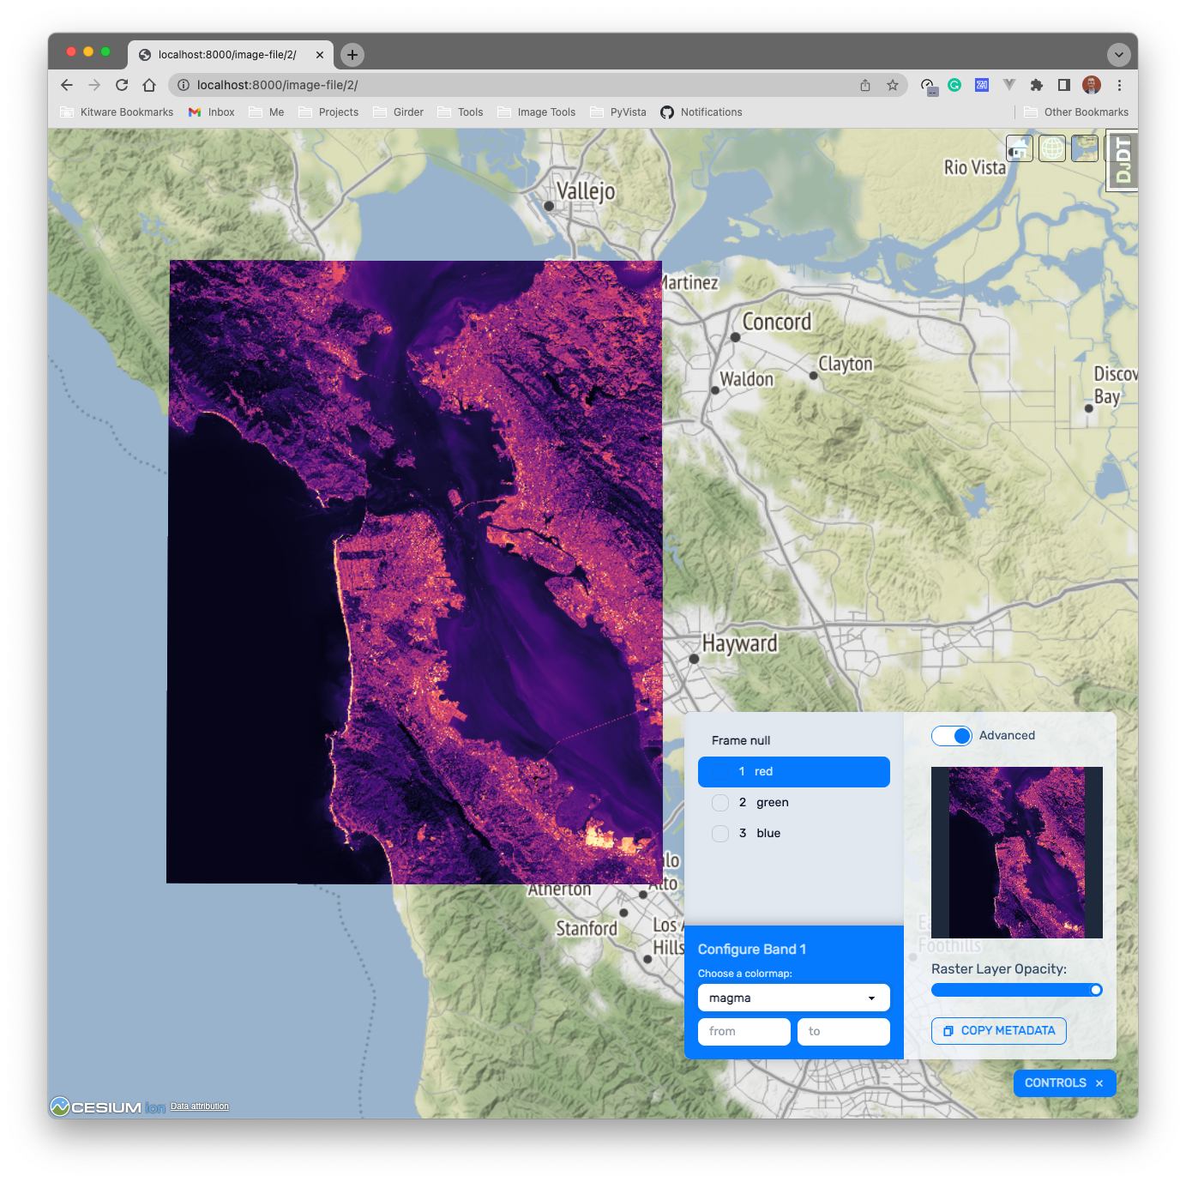Click the tab strip chevron dropdown
The image size is (1186, 1182).
pyautogui.click(x=1119, y=54)
